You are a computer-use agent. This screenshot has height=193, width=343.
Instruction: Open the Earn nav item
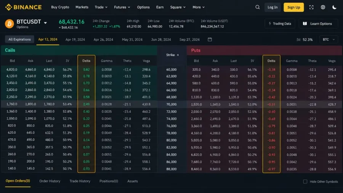tap(160, 7)
